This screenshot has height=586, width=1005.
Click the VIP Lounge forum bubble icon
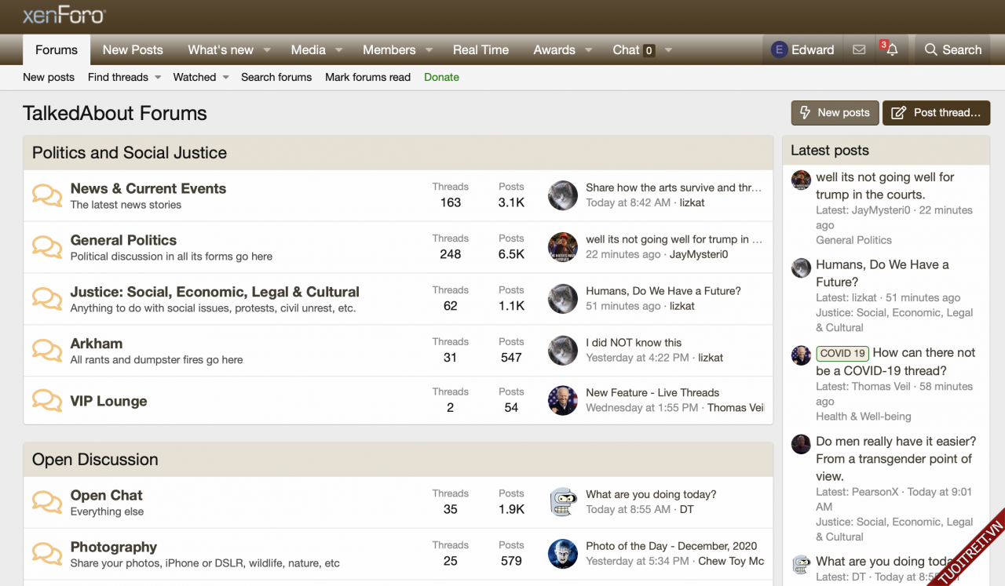[x=47, y=400]
